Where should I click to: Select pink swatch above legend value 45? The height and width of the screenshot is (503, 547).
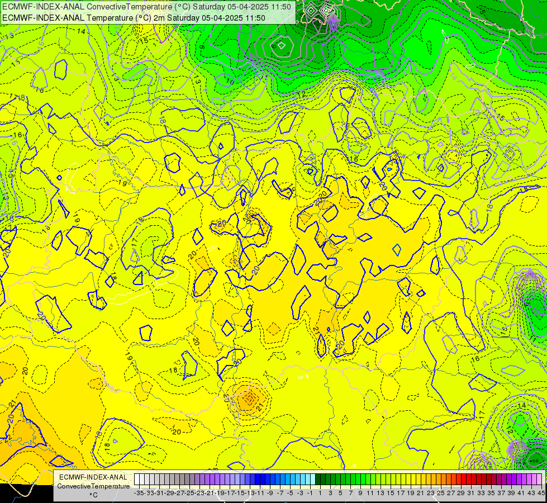[x=539, y=480]
